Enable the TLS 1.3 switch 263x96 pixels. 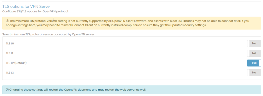(x=254, y=73)
